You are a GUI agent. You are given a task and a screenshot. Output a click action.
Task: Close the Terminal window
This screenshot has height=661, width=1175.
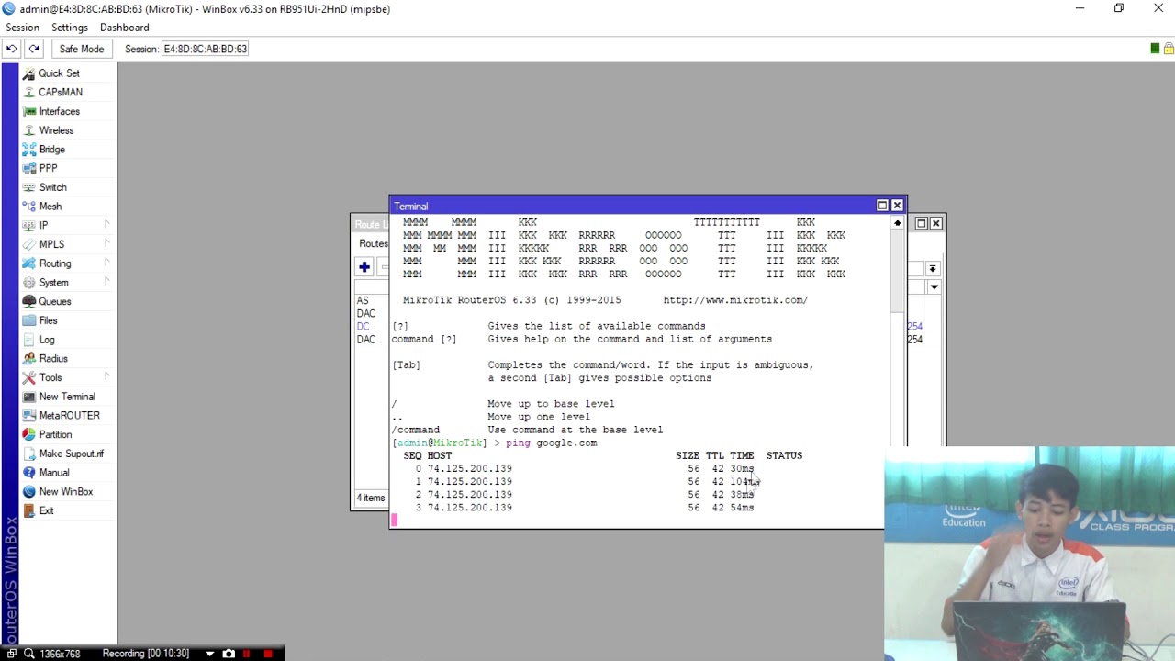pyautogui.click(x=898, y=206)
